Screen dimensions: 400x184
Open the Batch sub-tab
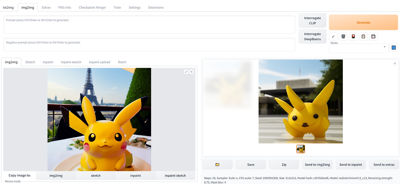[x=122, y=62]
